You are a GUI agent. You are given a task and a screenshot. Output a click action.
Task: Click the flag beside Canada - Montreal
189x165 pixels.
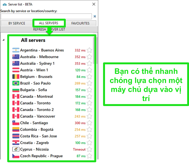tap(16, 96)
